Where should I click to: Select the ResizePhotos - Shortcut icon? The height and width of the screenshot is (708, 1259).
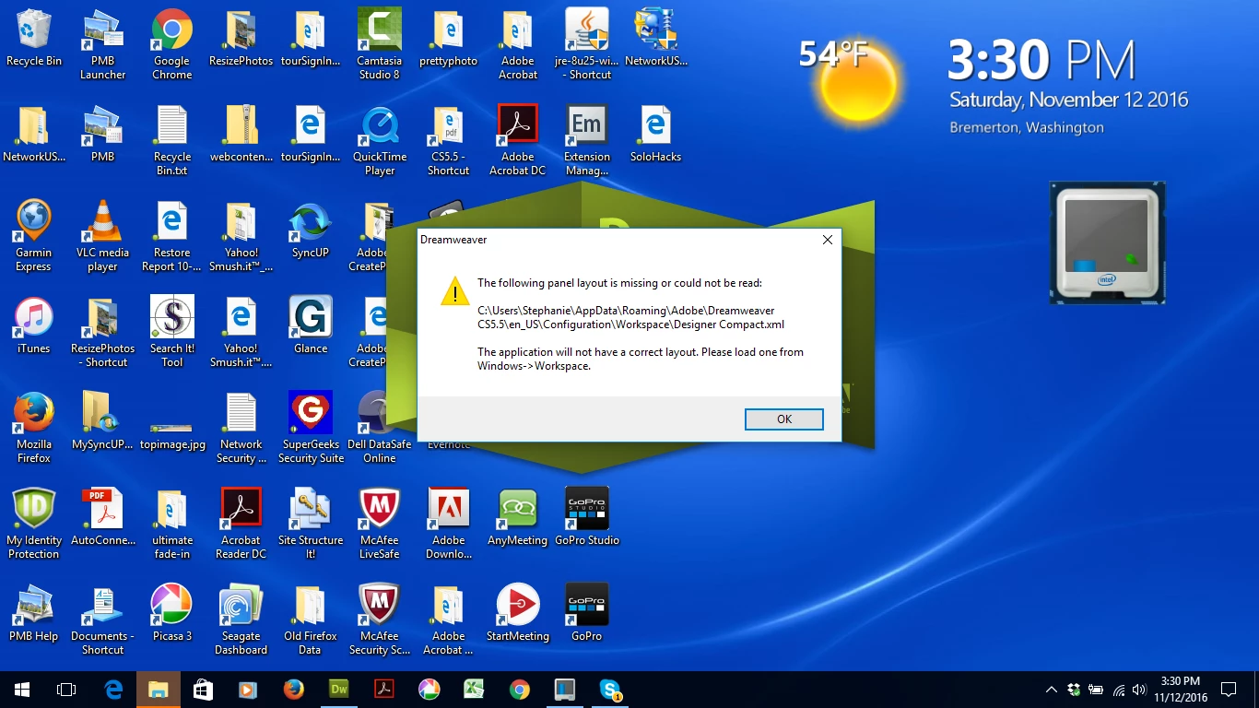click(102, 333)
